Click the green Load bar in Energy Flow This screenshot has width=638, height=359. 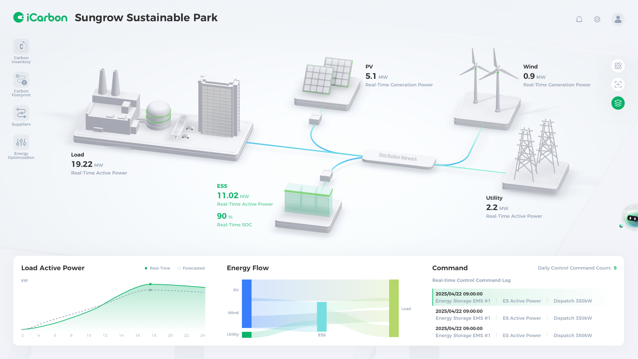point(394,308)
